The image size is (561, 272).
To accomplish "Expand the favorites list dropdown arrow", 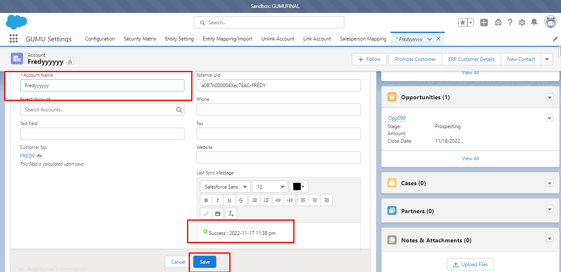I will [x=471, y=23].
